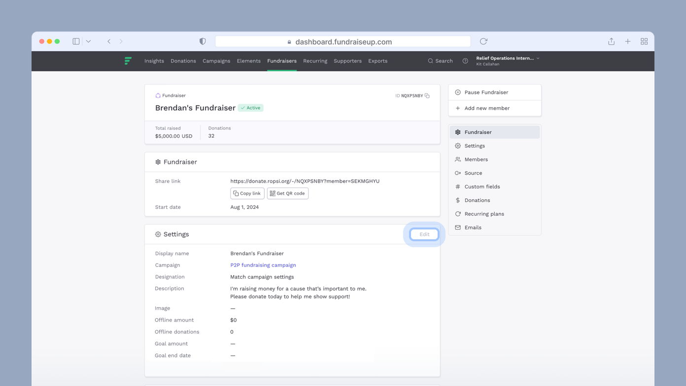The image size is (686, 386).
Task: Toggle the Safari sidebar icon
Action: point(76,41)
